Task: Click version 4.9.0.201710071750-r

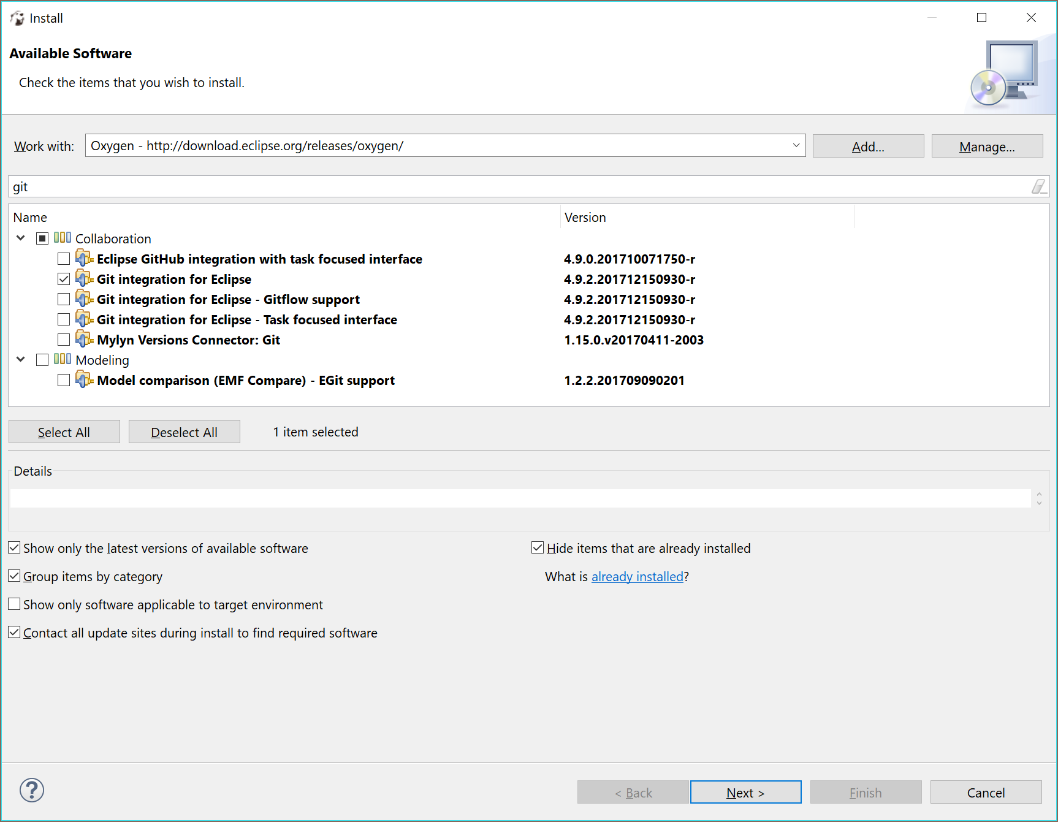Action: tap(630, 259)
